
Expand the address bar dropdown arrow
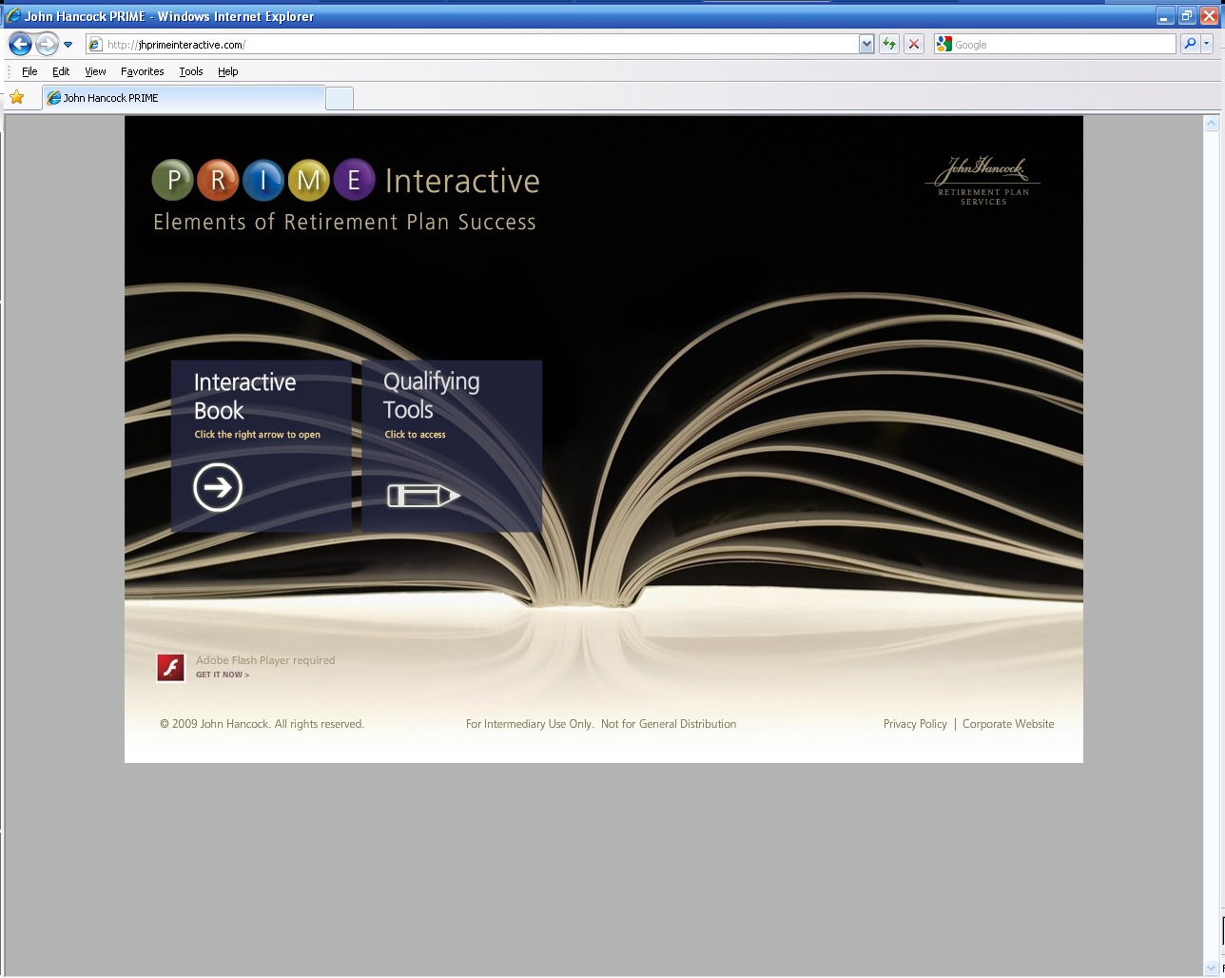pos(865,44)
